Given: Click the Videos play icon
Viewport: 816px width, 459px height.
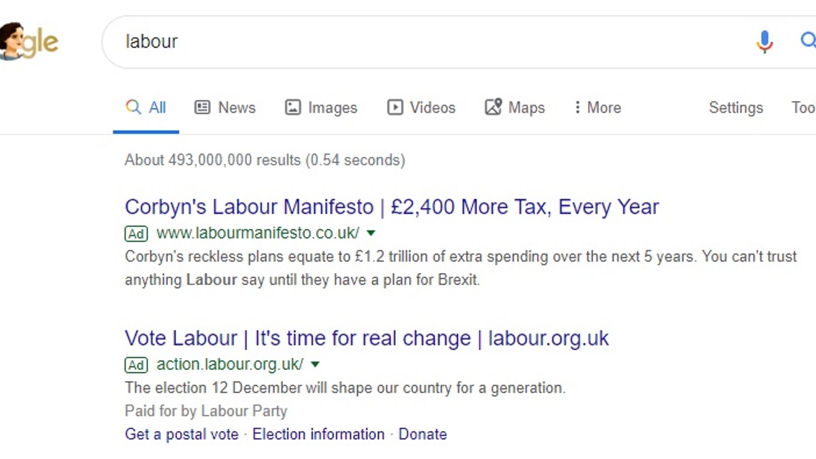Looking at the screenshot, I should tap(396, 107).
